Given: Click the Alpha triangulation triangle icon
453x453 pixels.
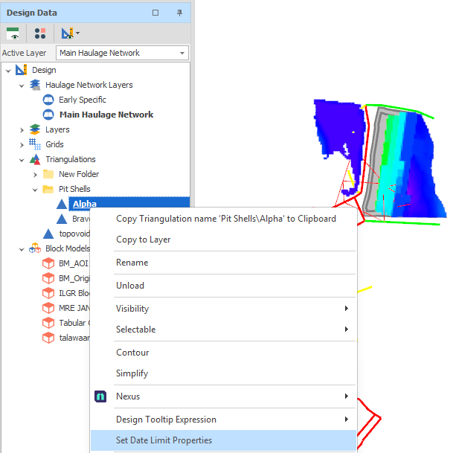Looking at the screenshot, I should tap(61, 204).
